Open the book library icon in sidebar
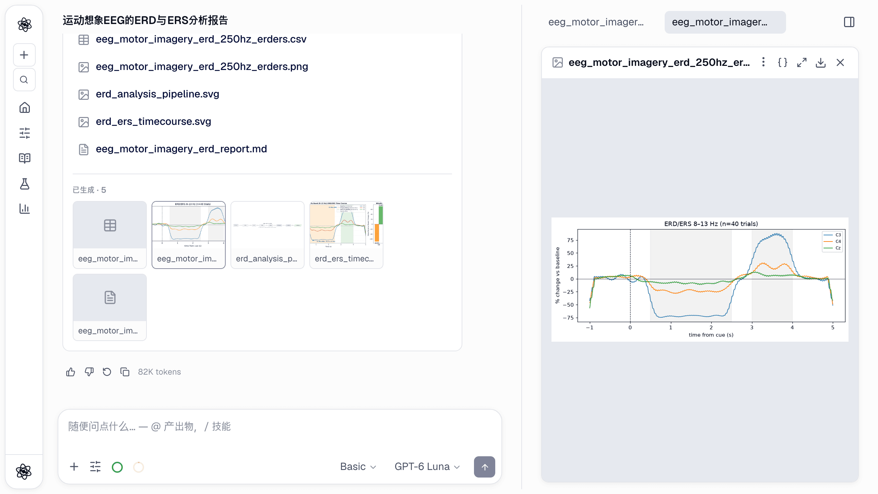Viewport: 878px width, 494px height. click(x=24, y=158)
